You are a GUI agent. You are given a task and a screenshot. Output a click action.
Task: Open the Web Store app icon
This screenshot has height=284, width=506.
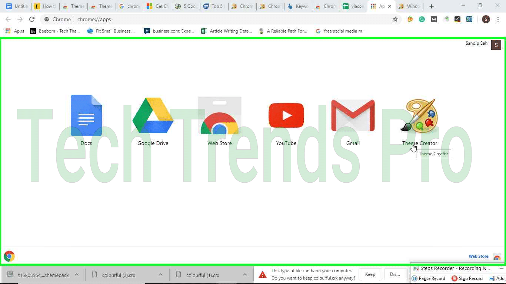click(220, 115)
